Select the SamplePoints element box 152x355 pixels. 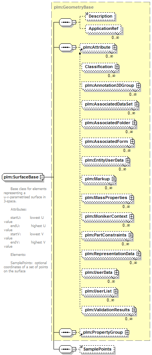click(x=97, y=349)
